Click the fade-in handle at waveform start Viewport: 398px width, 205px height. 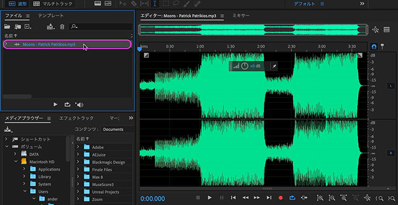coord(146,55)
